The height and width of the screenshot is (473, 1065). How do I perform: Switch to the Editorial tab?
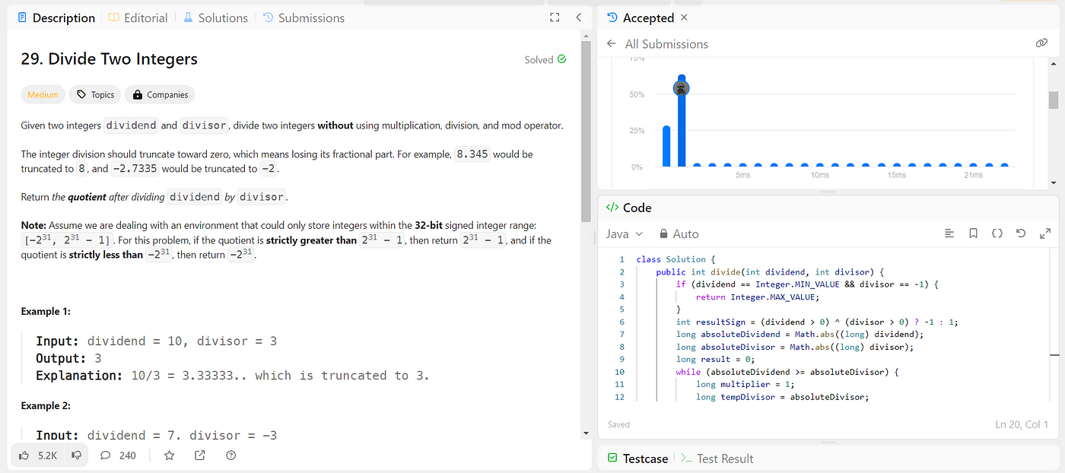138,17
